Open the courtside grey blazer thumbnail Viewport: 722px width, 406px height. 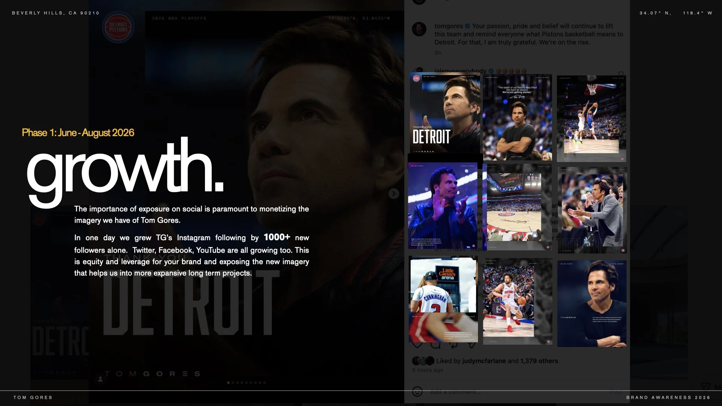point(592,210)
